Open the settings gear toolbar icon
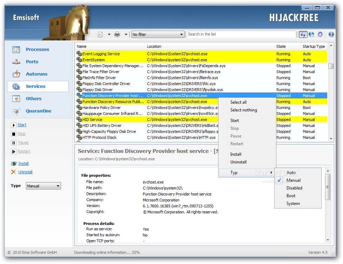Screen dimensions: 343x264 click(x=320, y=34)
